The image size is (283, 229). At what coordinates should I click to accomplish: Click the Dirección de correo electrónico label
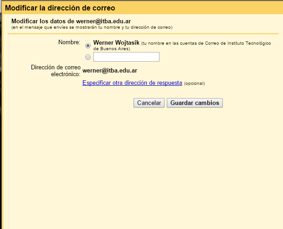(x=56, y=71)
